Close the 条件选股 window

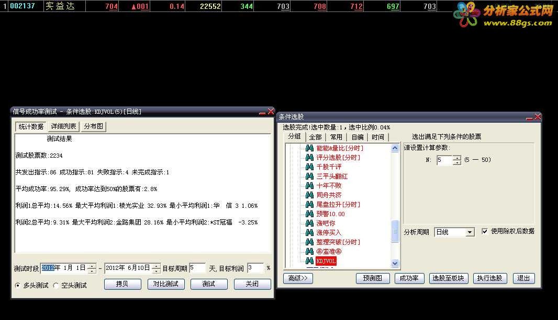click(x=538, y=117)
